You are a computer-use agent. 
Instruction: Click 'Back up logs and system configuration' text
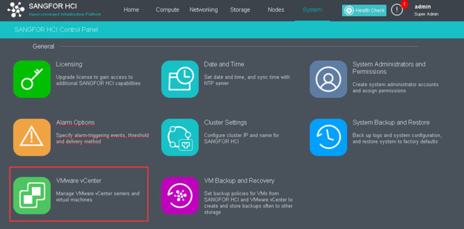(x=397, y=138)
